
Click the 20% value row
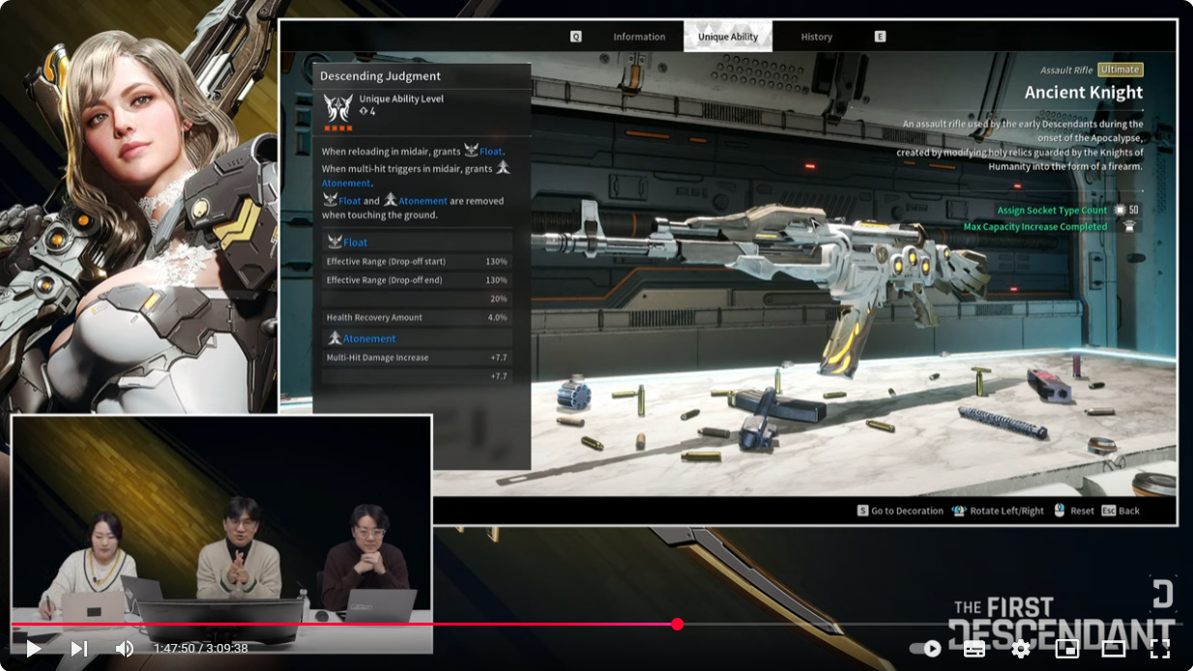(x=417, y=299)
